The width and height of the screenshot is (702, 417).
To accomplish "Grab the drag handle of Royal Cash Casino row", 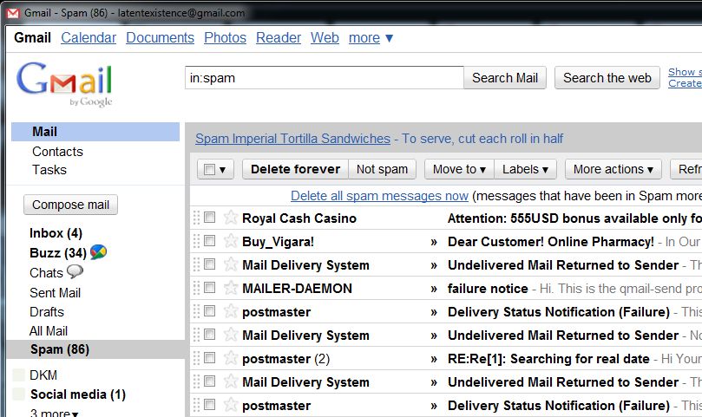I will click(196, 218).
